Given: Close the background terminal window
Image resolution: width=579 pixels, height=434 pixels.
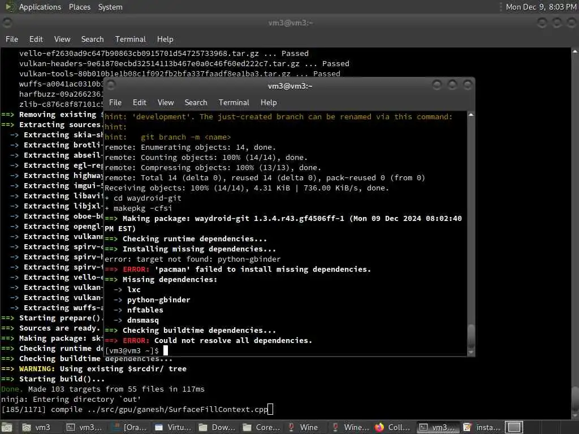Looking at the screenshot, I should coord(572,23).
